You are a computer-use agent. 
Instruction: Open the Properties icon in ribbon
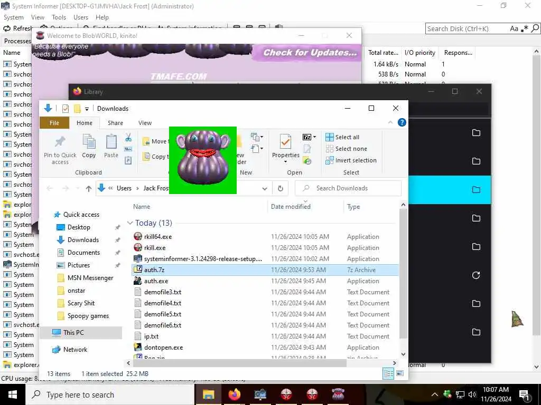coord(285,142)
